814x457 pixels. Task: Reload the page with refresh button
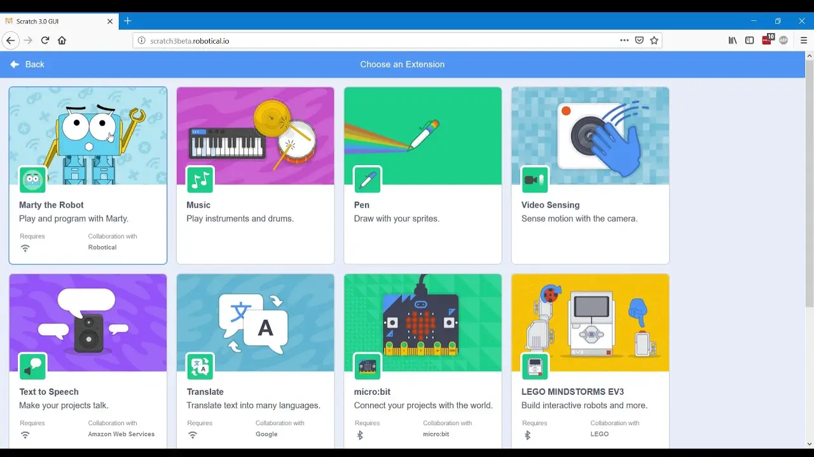(x=45, y=40)
